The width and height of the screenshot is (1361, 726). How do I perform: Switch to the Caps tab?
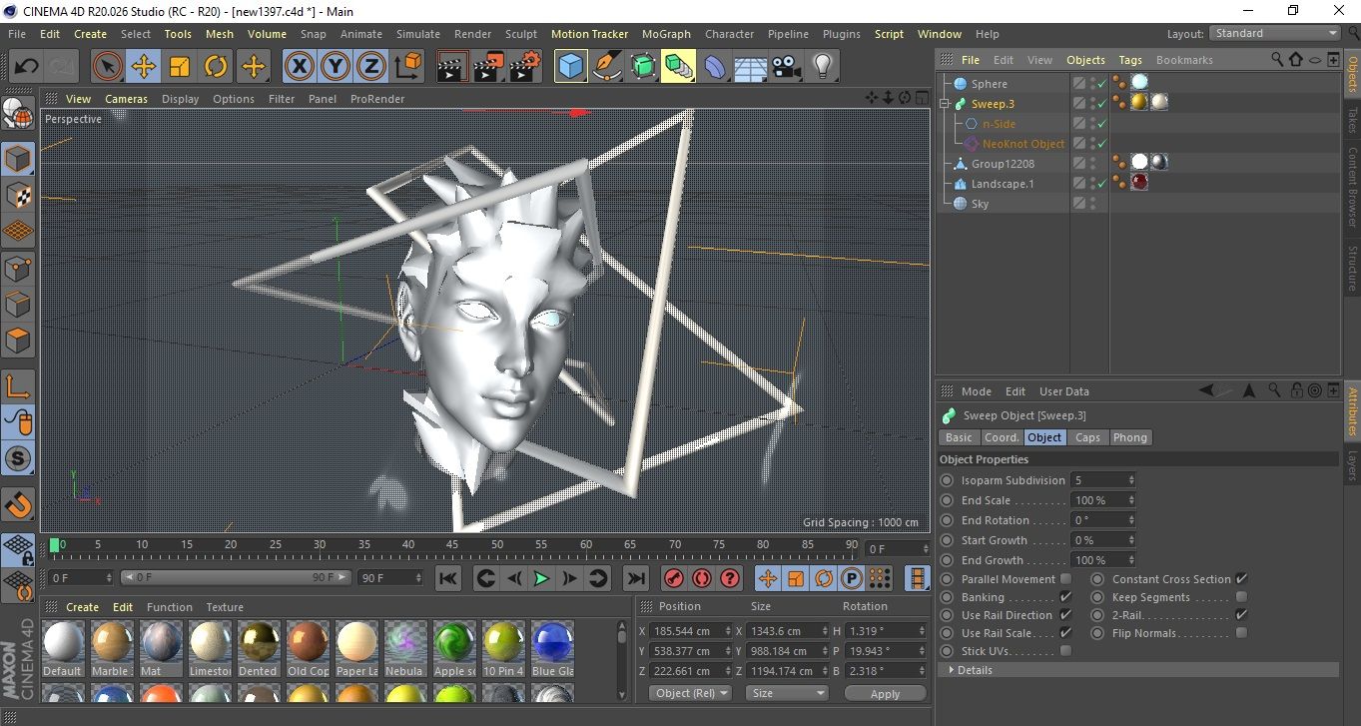click(1087, 437)
